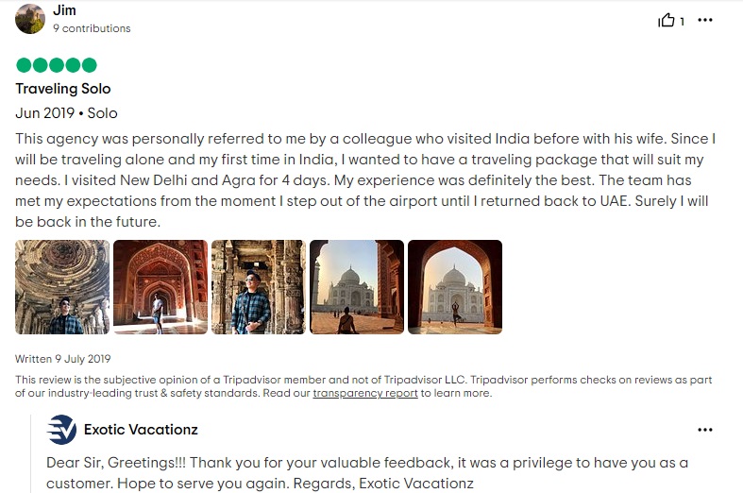The image size is (743, 493).
Task: Open Jim's profile name link
Action: pos(64,10)
